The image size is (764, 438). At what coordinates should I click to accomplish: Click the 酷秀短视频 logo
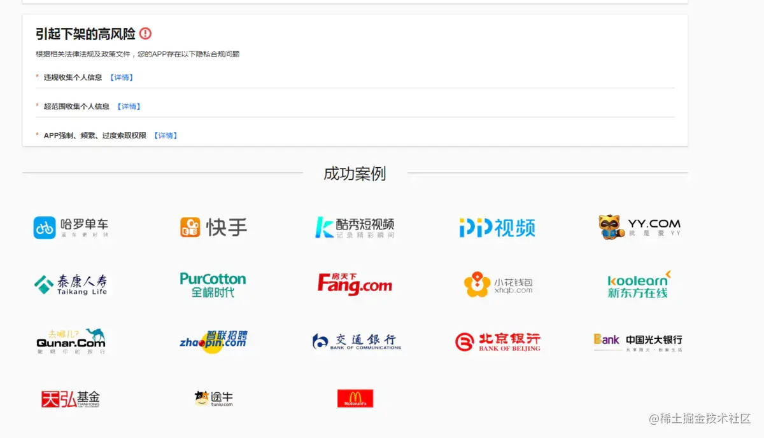(x=355, y=227)
